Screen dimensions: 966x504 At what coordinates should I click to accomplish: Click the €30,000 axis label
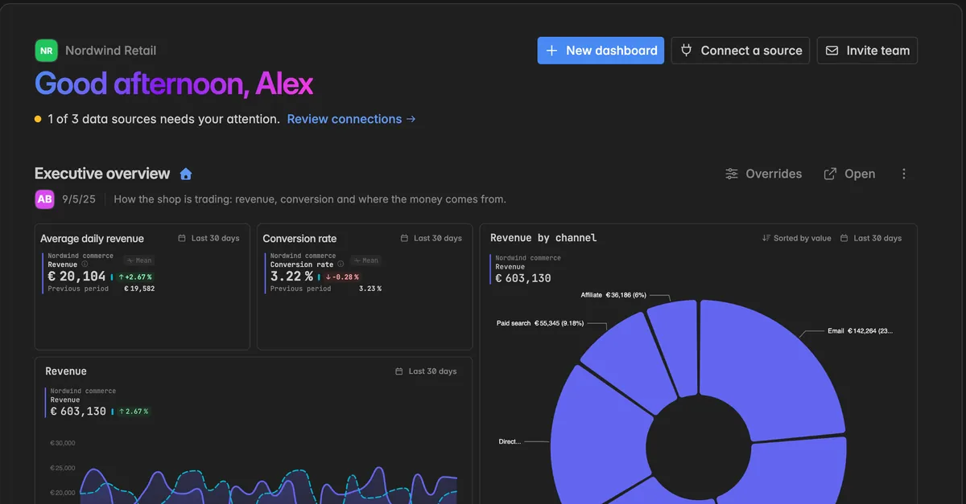click(62, 443)
